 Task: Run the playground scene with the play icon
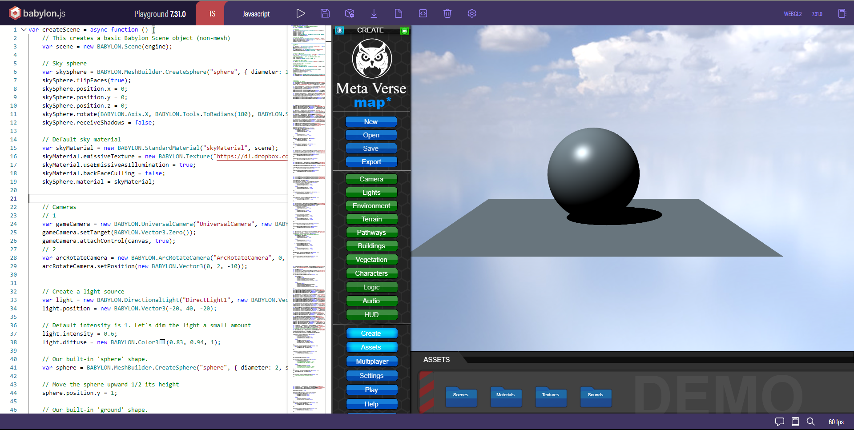[301, 13]
